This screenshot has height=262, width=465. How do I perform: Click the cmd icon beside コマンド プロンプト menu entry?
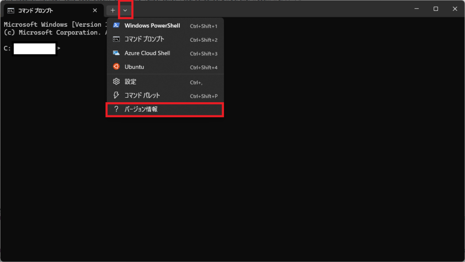point(116,39)
